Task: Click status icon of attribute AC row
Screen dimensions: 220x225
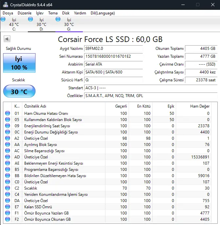Action: pos(8,151)
